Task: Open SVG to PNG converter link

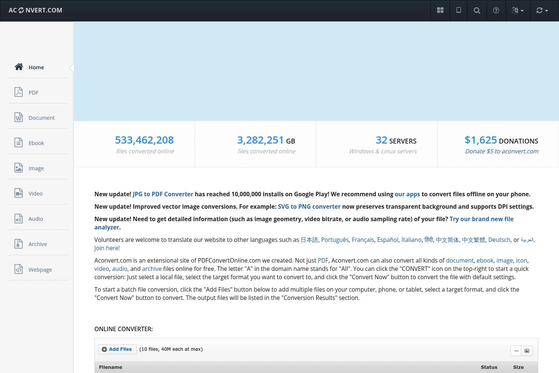Action: tap(309, 206)
